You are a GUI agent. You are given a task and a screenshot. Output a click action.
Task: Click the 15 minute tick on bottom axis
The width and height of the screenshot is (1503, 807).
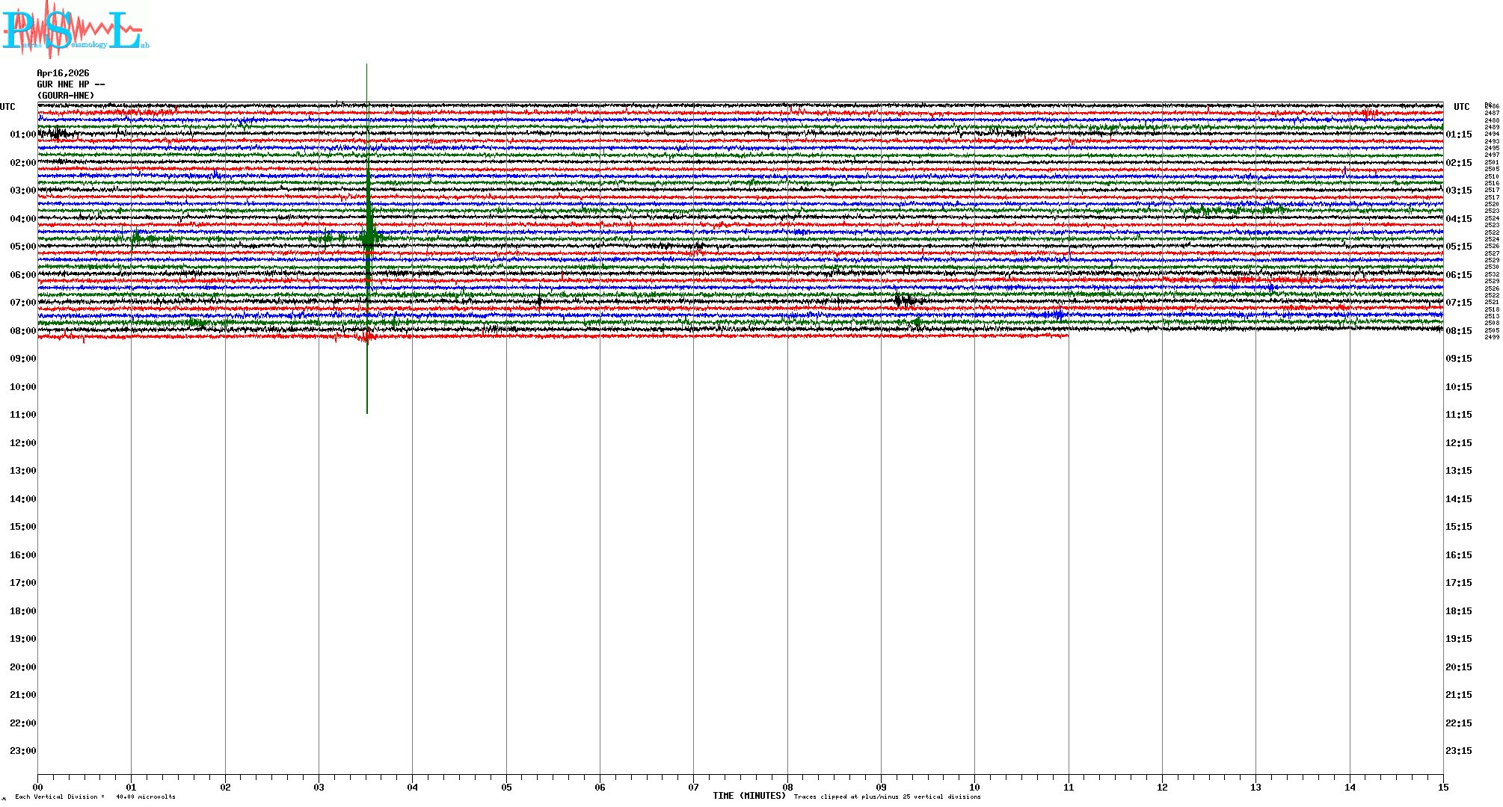coord(1443,787)
